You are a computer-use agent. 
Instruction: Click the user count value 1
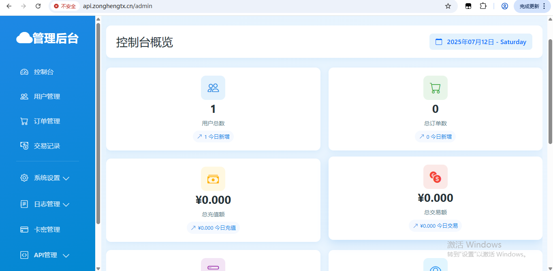[x=213, y=109]
